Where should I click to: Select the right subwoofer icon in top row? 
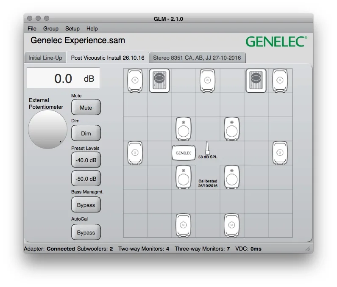(256, 80)
